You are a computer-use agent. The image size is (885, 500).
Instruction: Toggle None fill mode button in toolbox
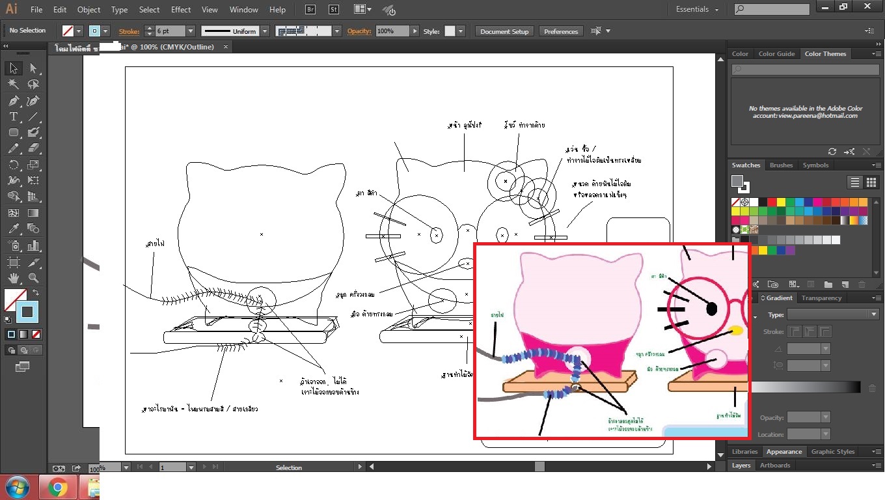pyautogui.click(x=36, y=334)
